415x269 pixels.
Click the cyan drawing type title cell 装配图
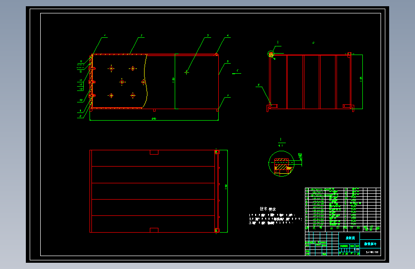pyautogui.click(x=350, y=238)
